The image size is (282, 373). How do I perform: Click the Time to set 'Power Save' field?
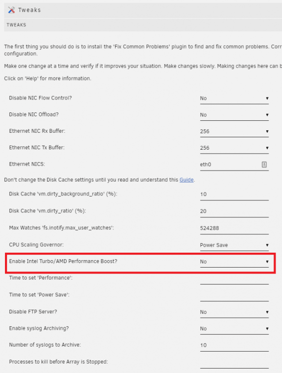pyautogui.click(x=234, y=296)
